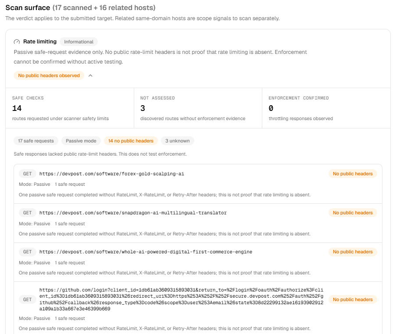Viewport: 400px width, 334px height.
Task: Click the Informational severity badge
Action: (79, 42)
